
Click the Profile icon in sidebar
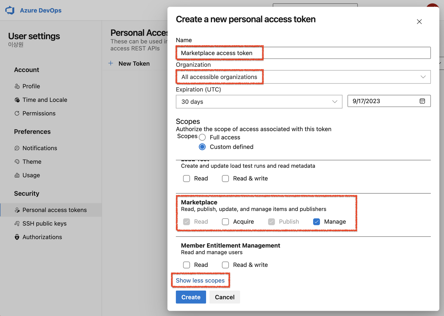tap(17, 86)
